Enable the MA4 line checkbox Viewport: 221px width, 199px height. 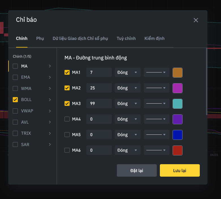pyautogui.click(x=67, y=119)
